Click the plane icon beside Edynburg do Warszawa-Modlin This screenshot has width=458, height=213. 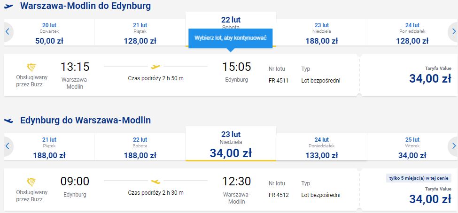click(9, 120)
